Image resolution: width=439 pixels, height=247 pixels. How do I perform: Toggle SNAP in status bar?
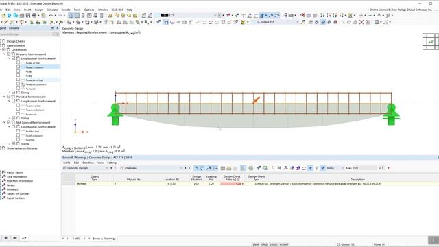tap(256, 244)
